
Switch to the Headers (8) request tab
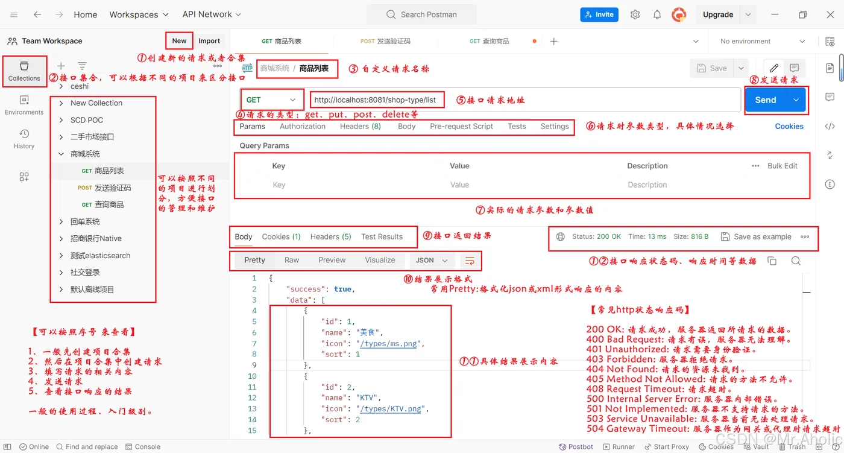point(360,127)
